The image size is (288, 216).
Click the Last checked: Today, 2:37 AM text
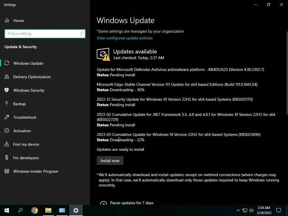[x=139, y=58]
